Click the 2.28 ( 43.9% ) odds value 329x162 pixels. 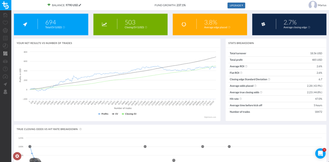click(314, 86)
